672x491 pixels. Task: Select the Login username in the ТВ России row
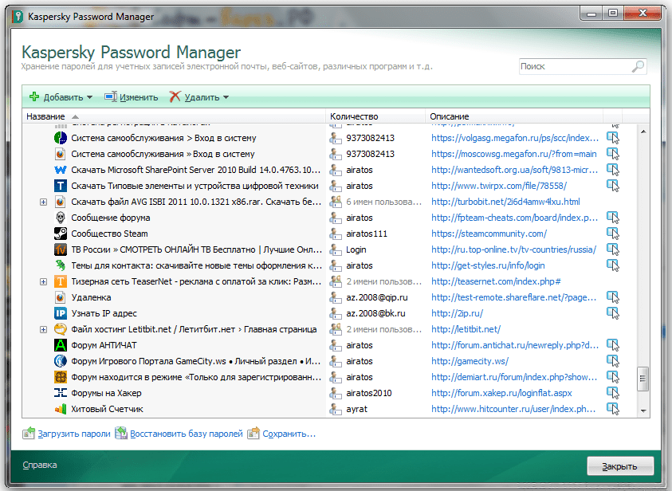point(356,249)
